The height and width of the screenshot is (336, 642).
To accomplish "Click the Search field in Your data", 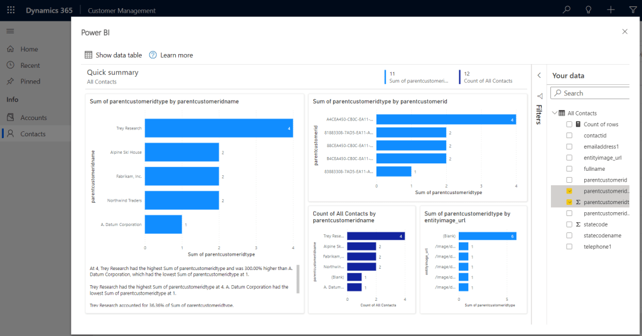I will (x=593, y=93).
